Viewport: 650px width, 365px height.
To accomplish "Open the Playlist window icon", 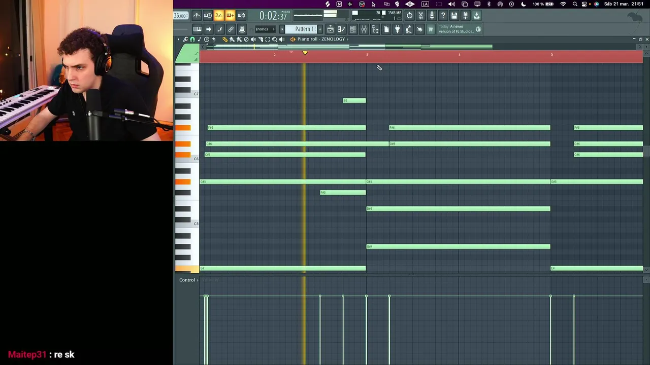I will point(330,29).
